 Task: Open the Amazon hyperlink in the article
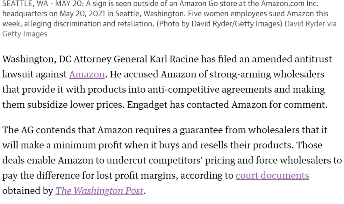coord(87,75)
